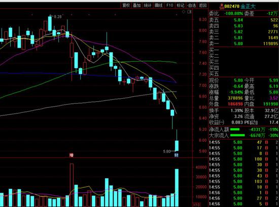Image resolution: width=279 pixels, height=207 pixels.
Task: Toggle the -自选 watchlist button
Action: 191,6
